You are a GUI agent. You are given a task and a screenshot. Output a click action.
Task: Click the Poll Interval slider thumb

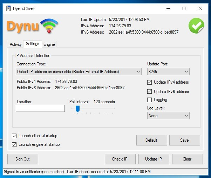[78, 109]
